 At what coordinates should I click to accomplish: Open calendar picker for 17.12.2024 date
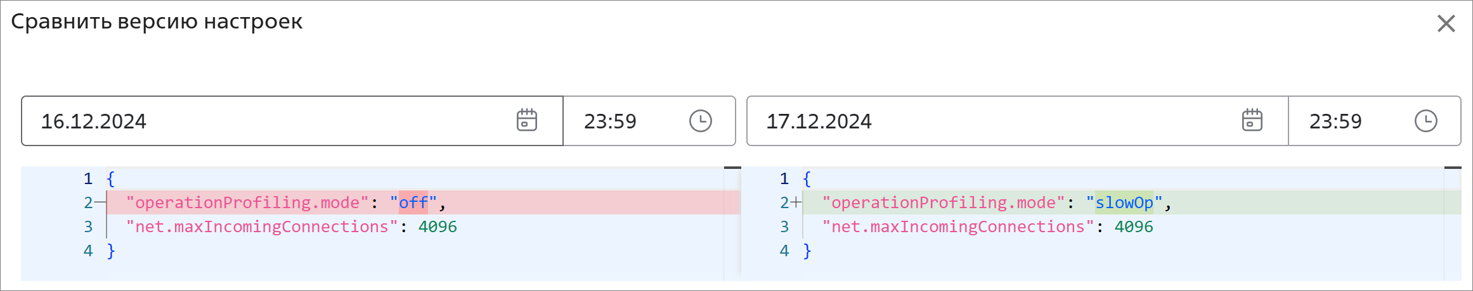pyautogui.click(x=1252, y=120)
